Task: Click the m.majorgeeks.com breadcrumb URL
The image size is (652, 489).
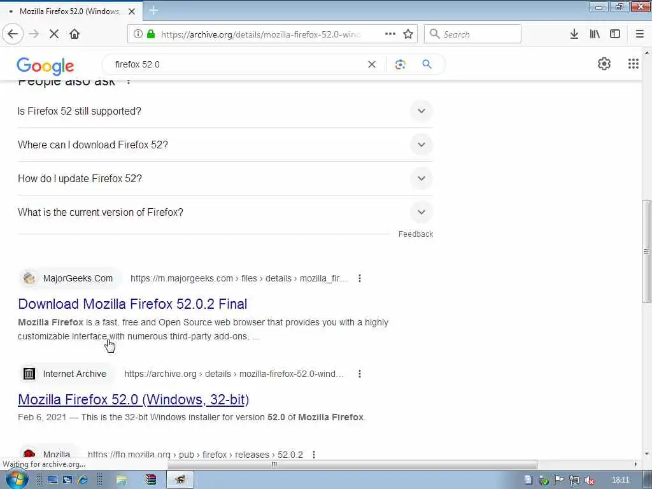Action: (239, 278)
